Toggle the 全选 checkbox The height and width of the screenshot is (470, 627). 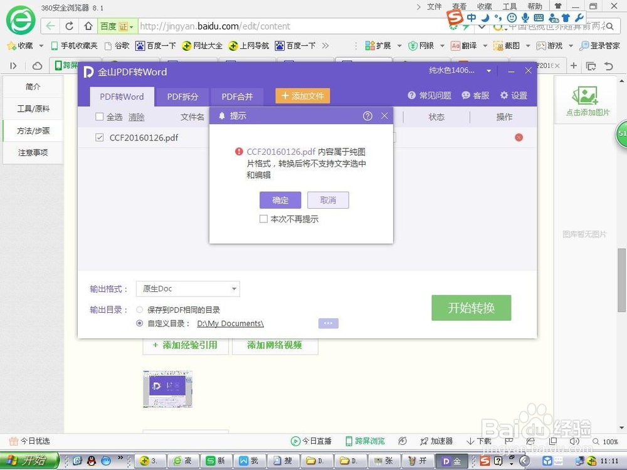(x=100, y=117)
